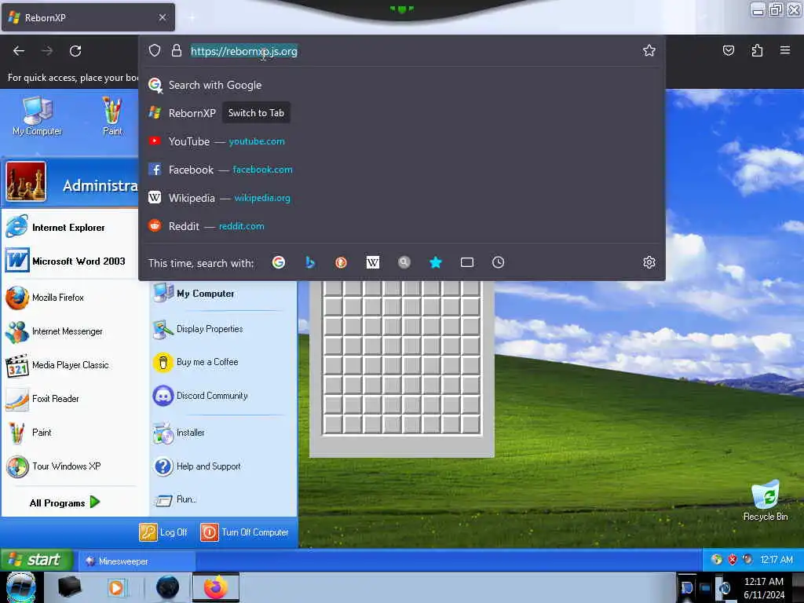The width and height of the screenshot is (804, 603).
Task: Open Media Player Classic in Start menu
Action: (x=70, y=365)
